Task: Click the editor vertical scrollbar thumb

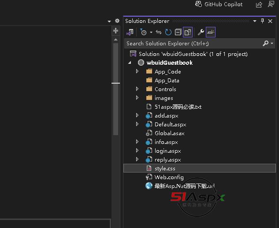Action: [115, 89]
